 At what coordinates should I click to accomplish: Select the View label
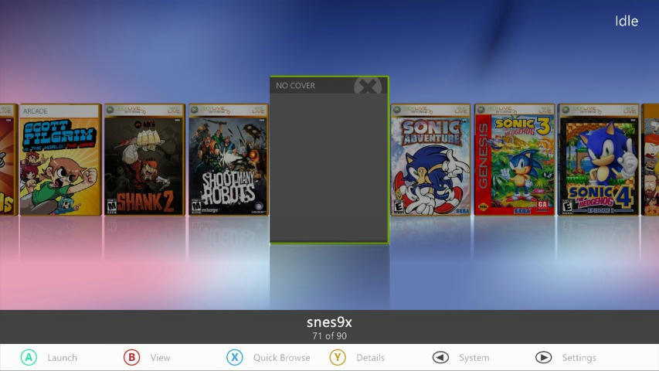click(x=160, y=358)
